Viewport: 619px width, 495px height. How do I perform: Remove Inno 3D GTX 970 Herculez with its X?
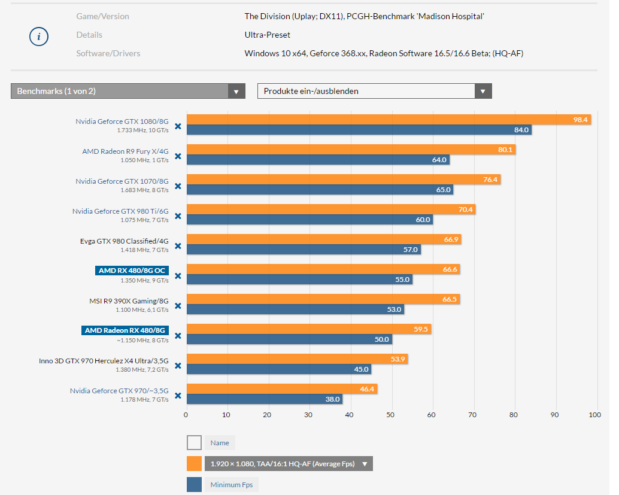click(178, 366)
